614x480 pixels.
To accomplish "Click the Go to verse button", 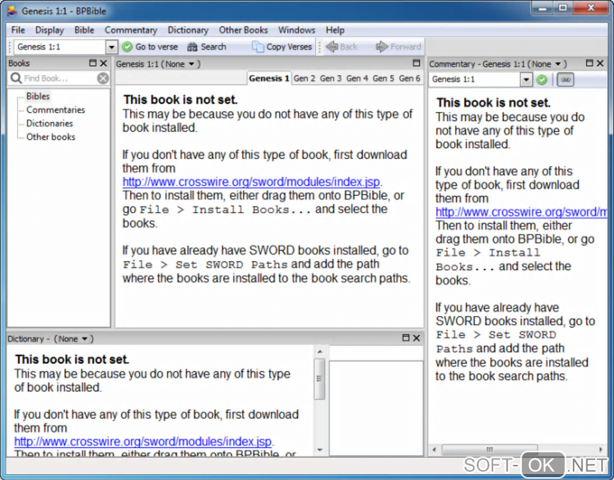I will coord(150,46).
